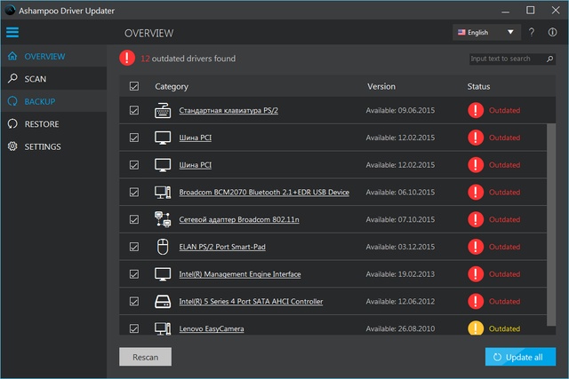The height and width of the screenshot is (379, 569).
Task: Open the English language dropdown
Action: coord(485,33)
